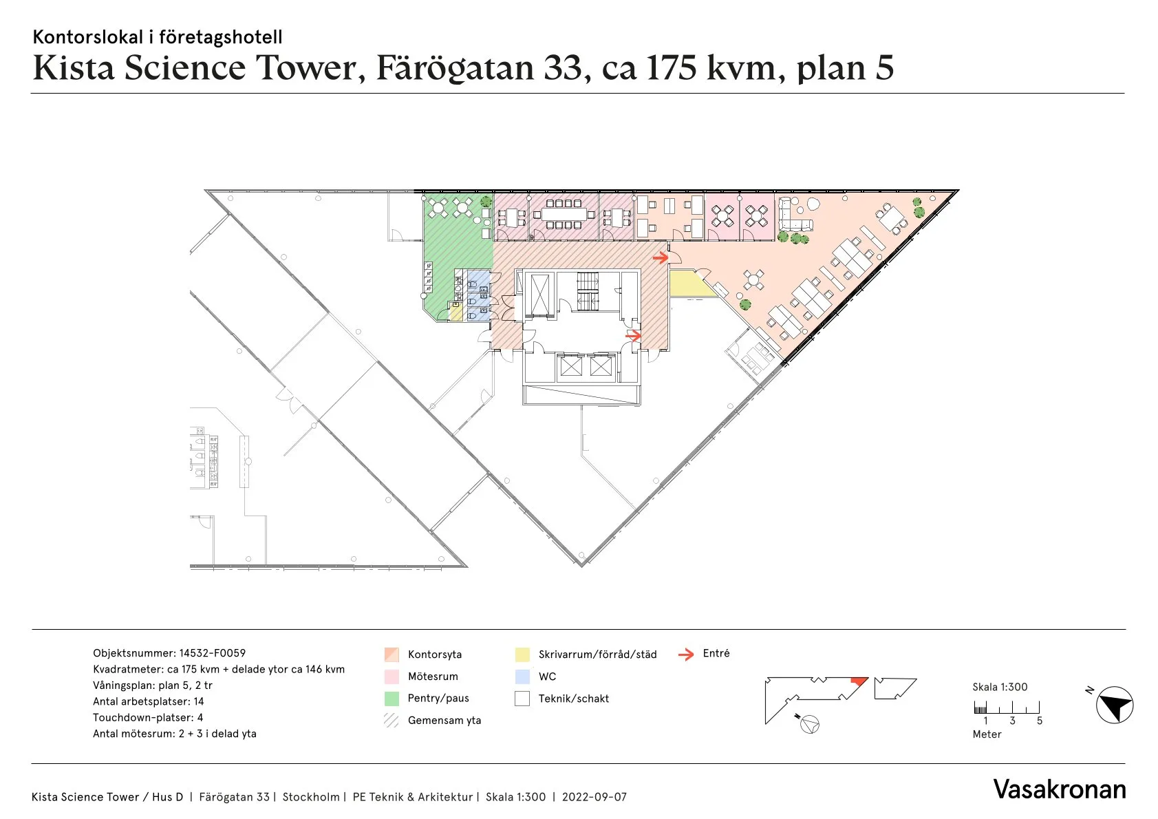Click the north compass arrow icon
The image size is (1158, 819).
[1115, 705]
